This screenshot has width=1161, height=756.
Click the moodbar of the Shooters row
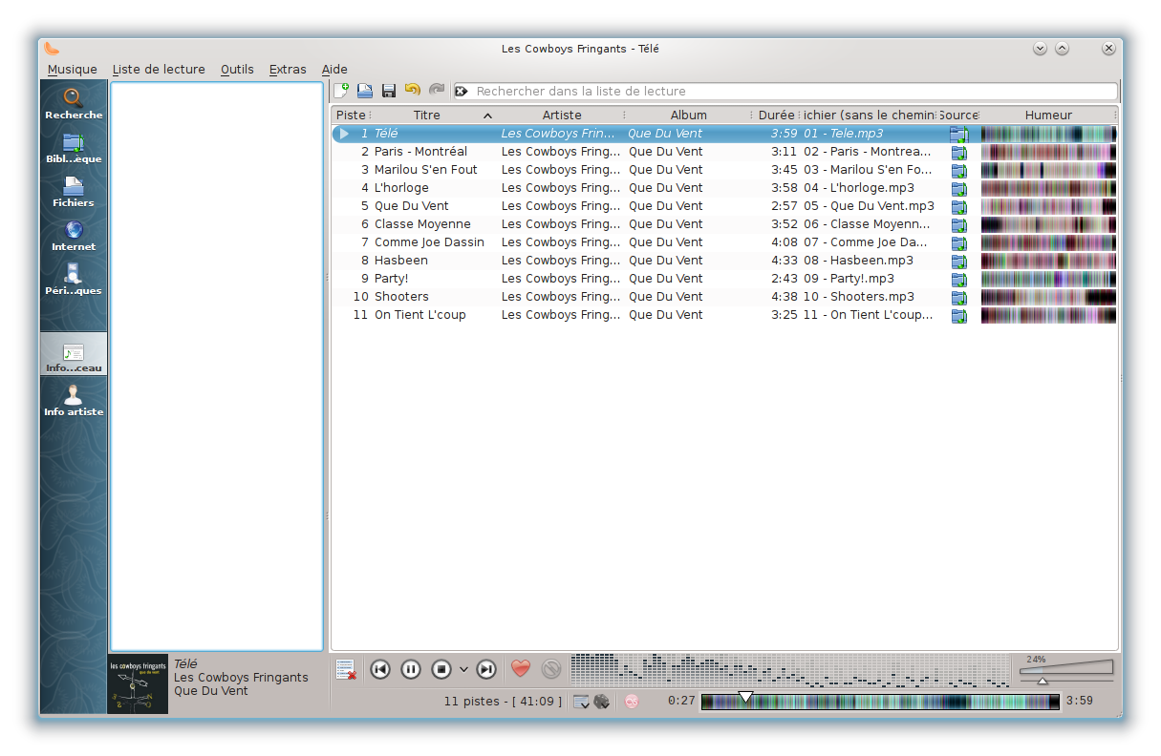(x=1048, y=297)
